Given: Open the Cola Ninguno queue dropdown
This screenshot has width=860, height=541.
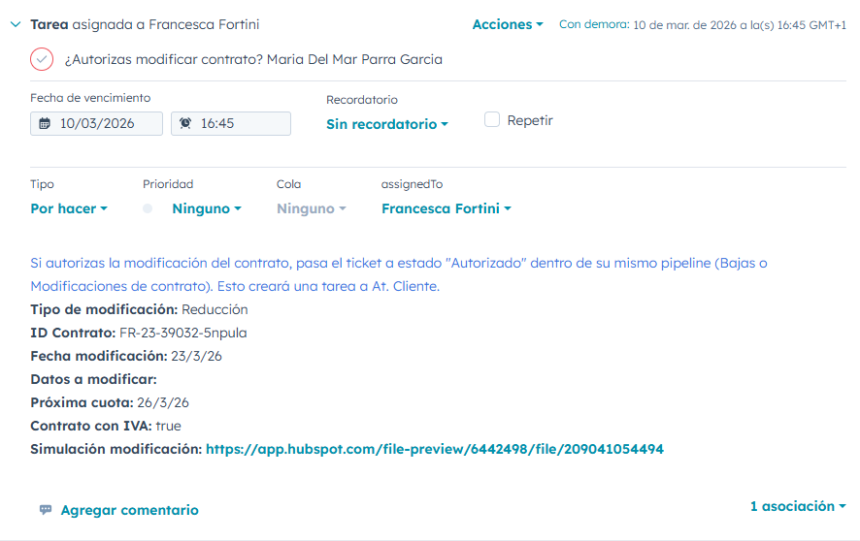Looking at the screenshot, I should [x=312, y=208].
